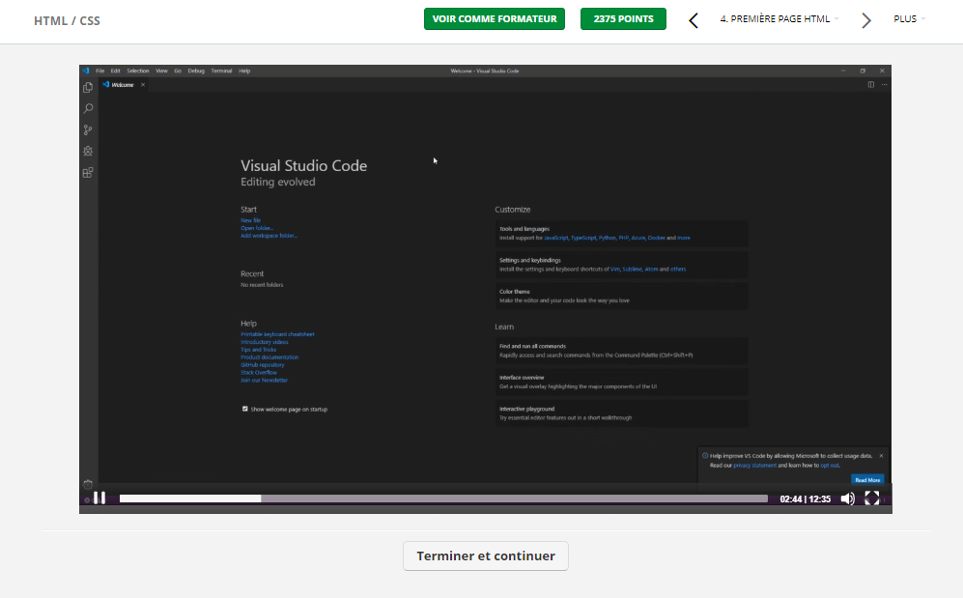Open the Explorer icon in VS Code sidebar
963x598 pixels.
click(88, 88)
